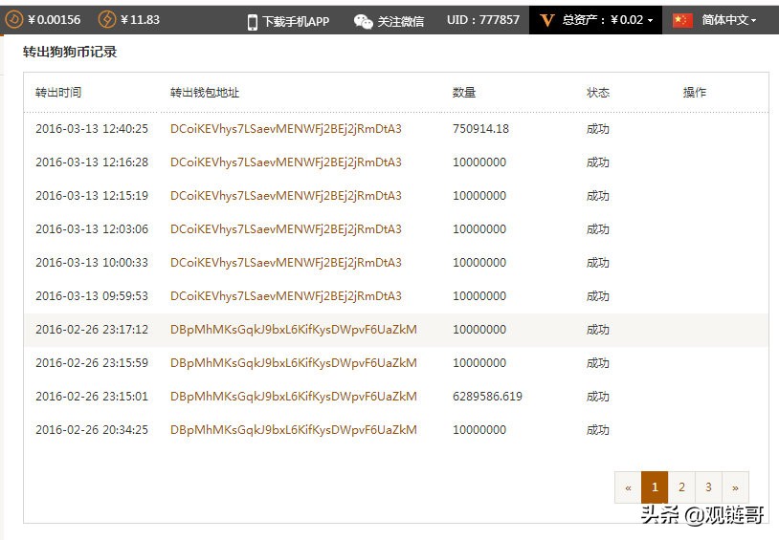Go to the next page with »

click(735, 487)
